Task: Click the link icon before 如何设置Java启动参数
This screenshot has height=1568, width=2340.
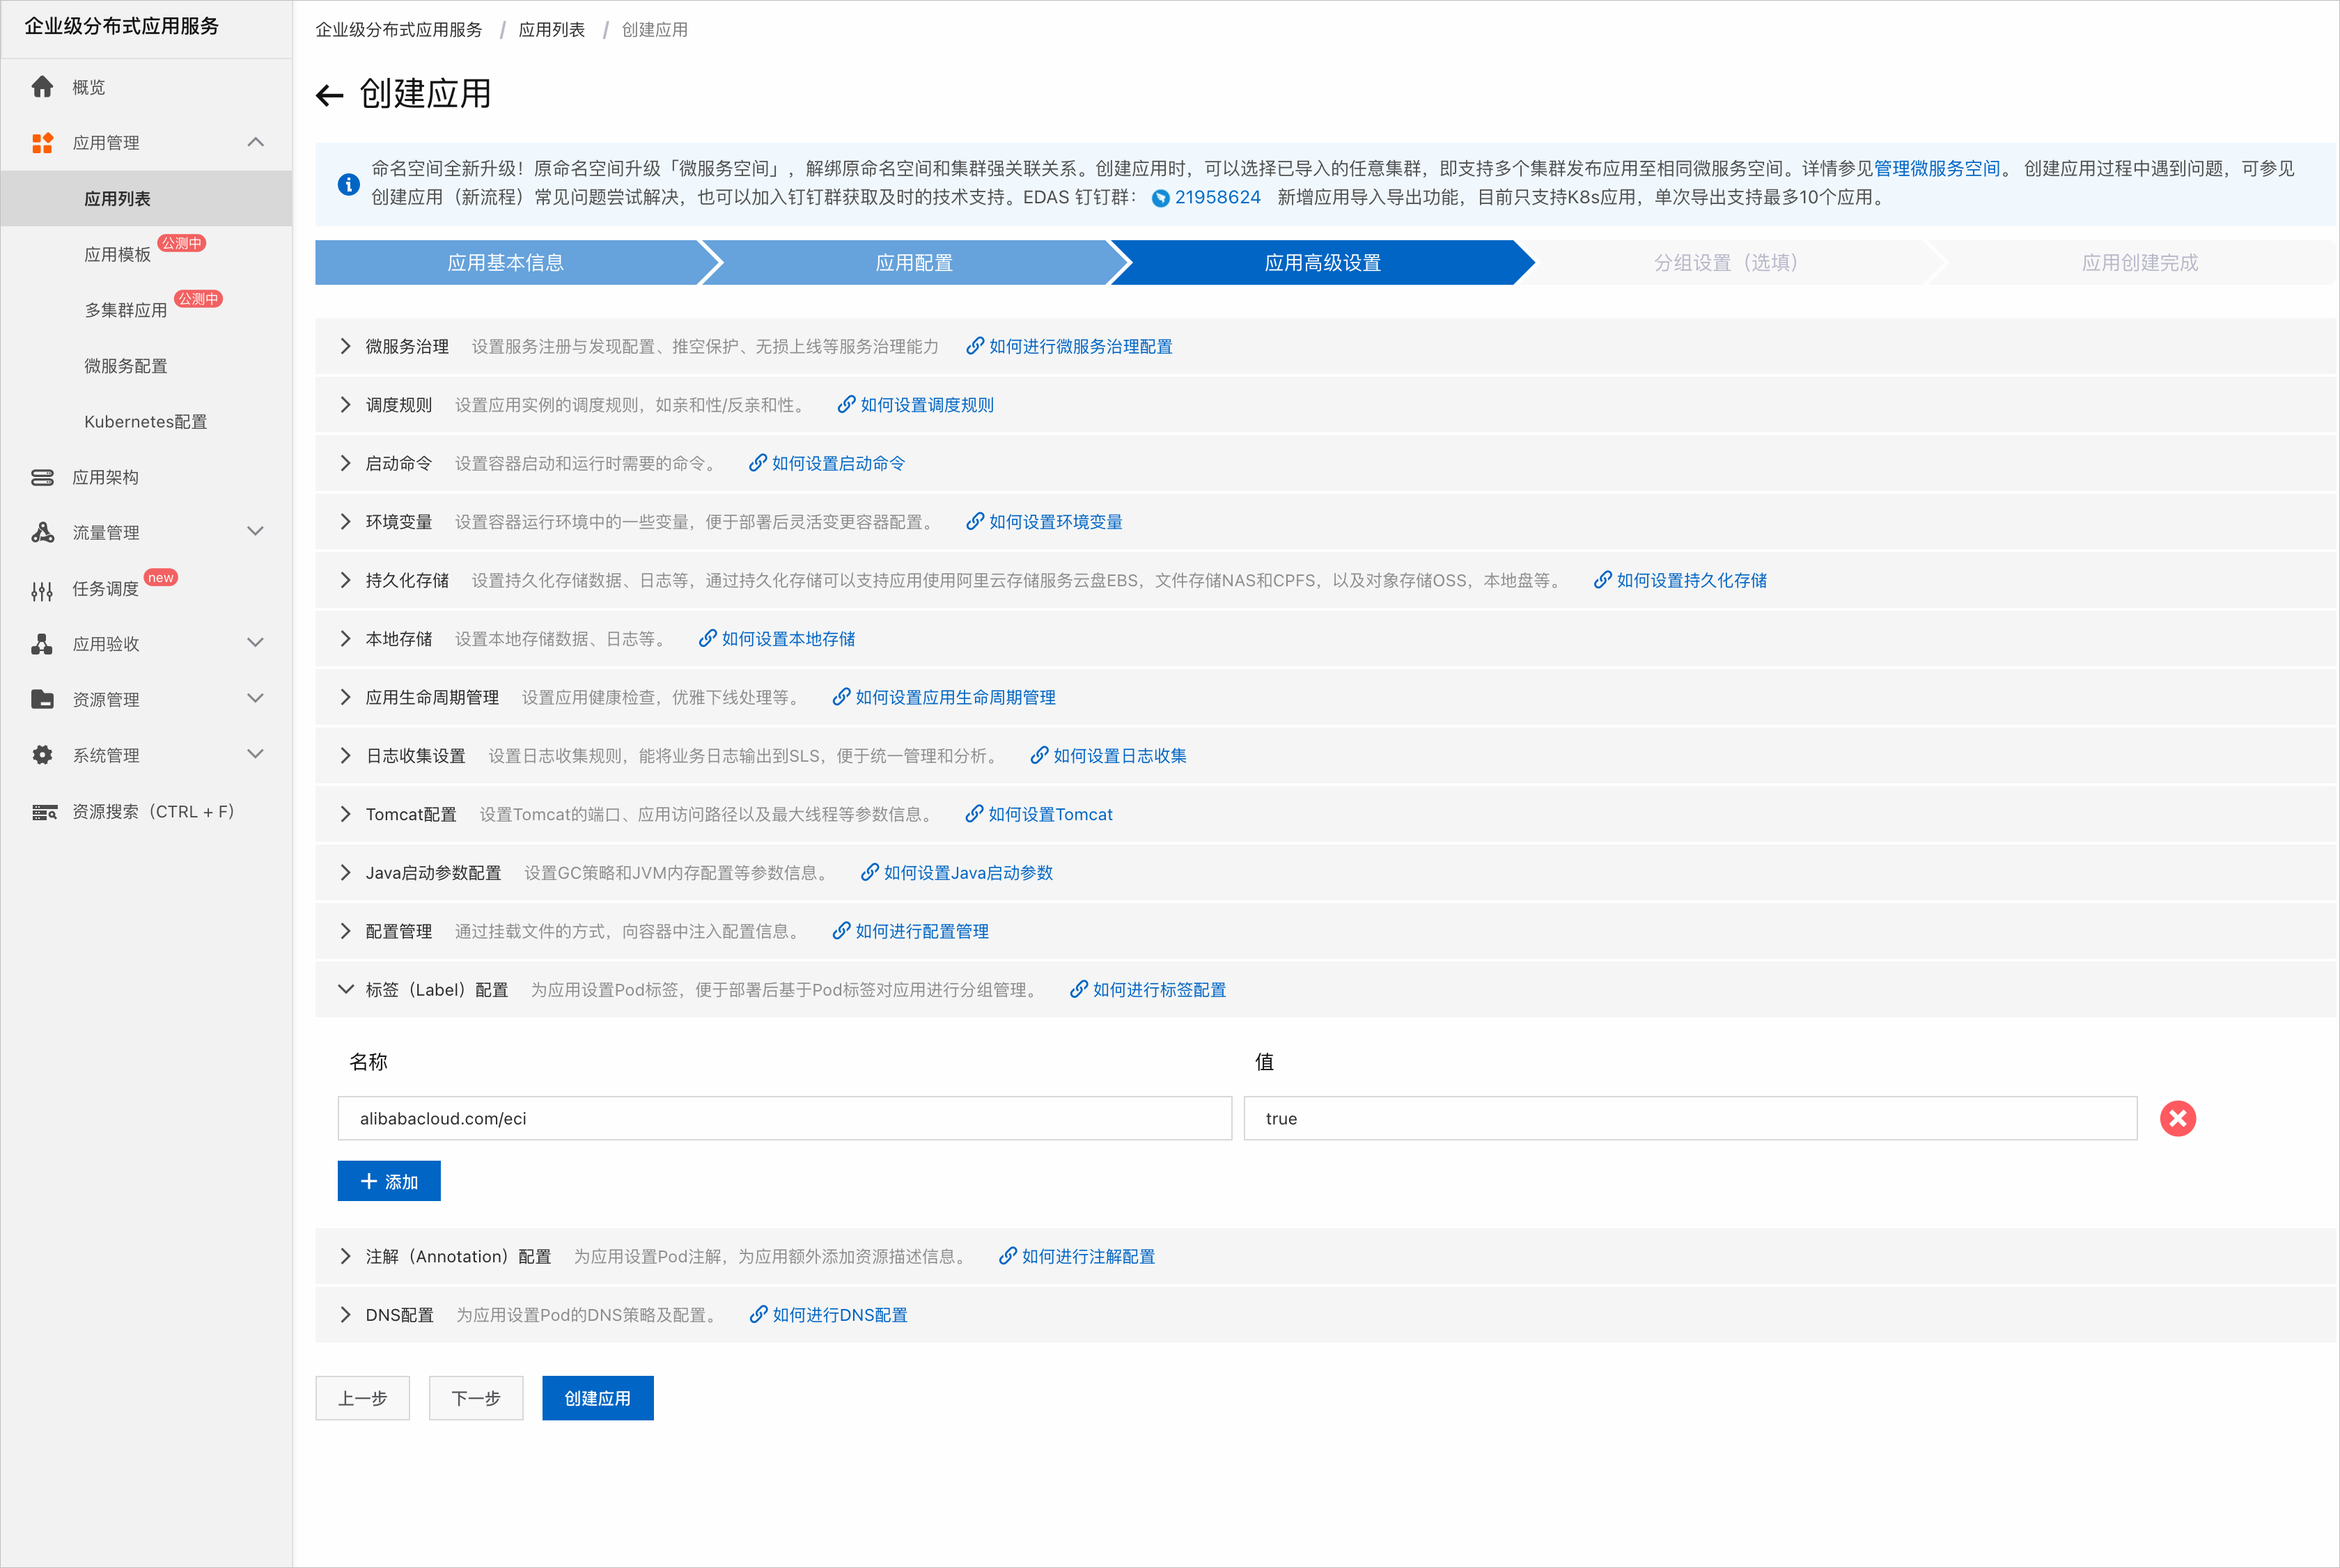Action: pos(869,872)
